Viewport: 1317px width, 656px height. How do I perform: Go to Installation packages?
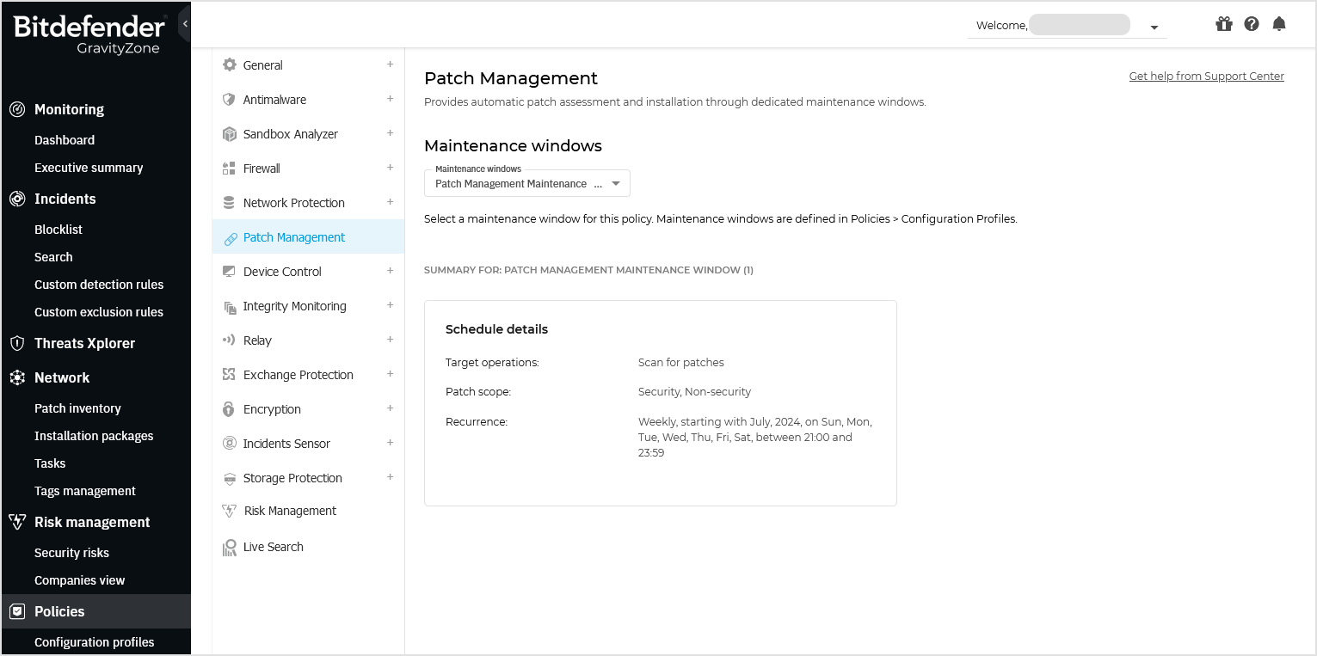tap(94, 436)
